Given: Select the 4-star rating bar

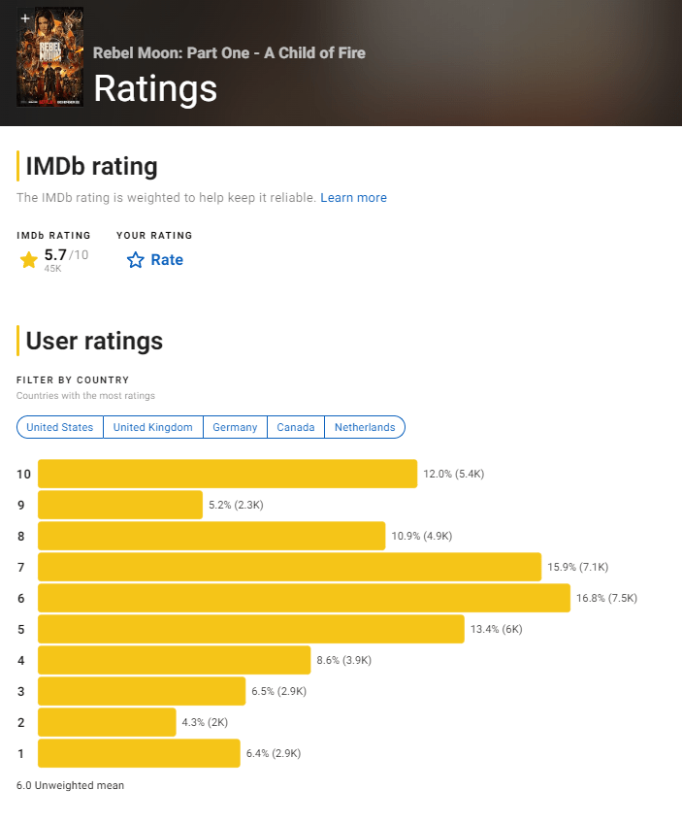Looking at the screenshot, I should tap(174, 660).
